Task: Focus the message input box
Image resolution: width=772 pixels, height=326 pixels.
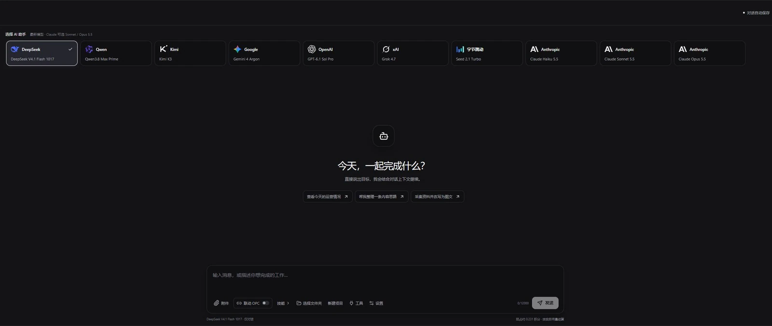Action: [x=385, y=280]
